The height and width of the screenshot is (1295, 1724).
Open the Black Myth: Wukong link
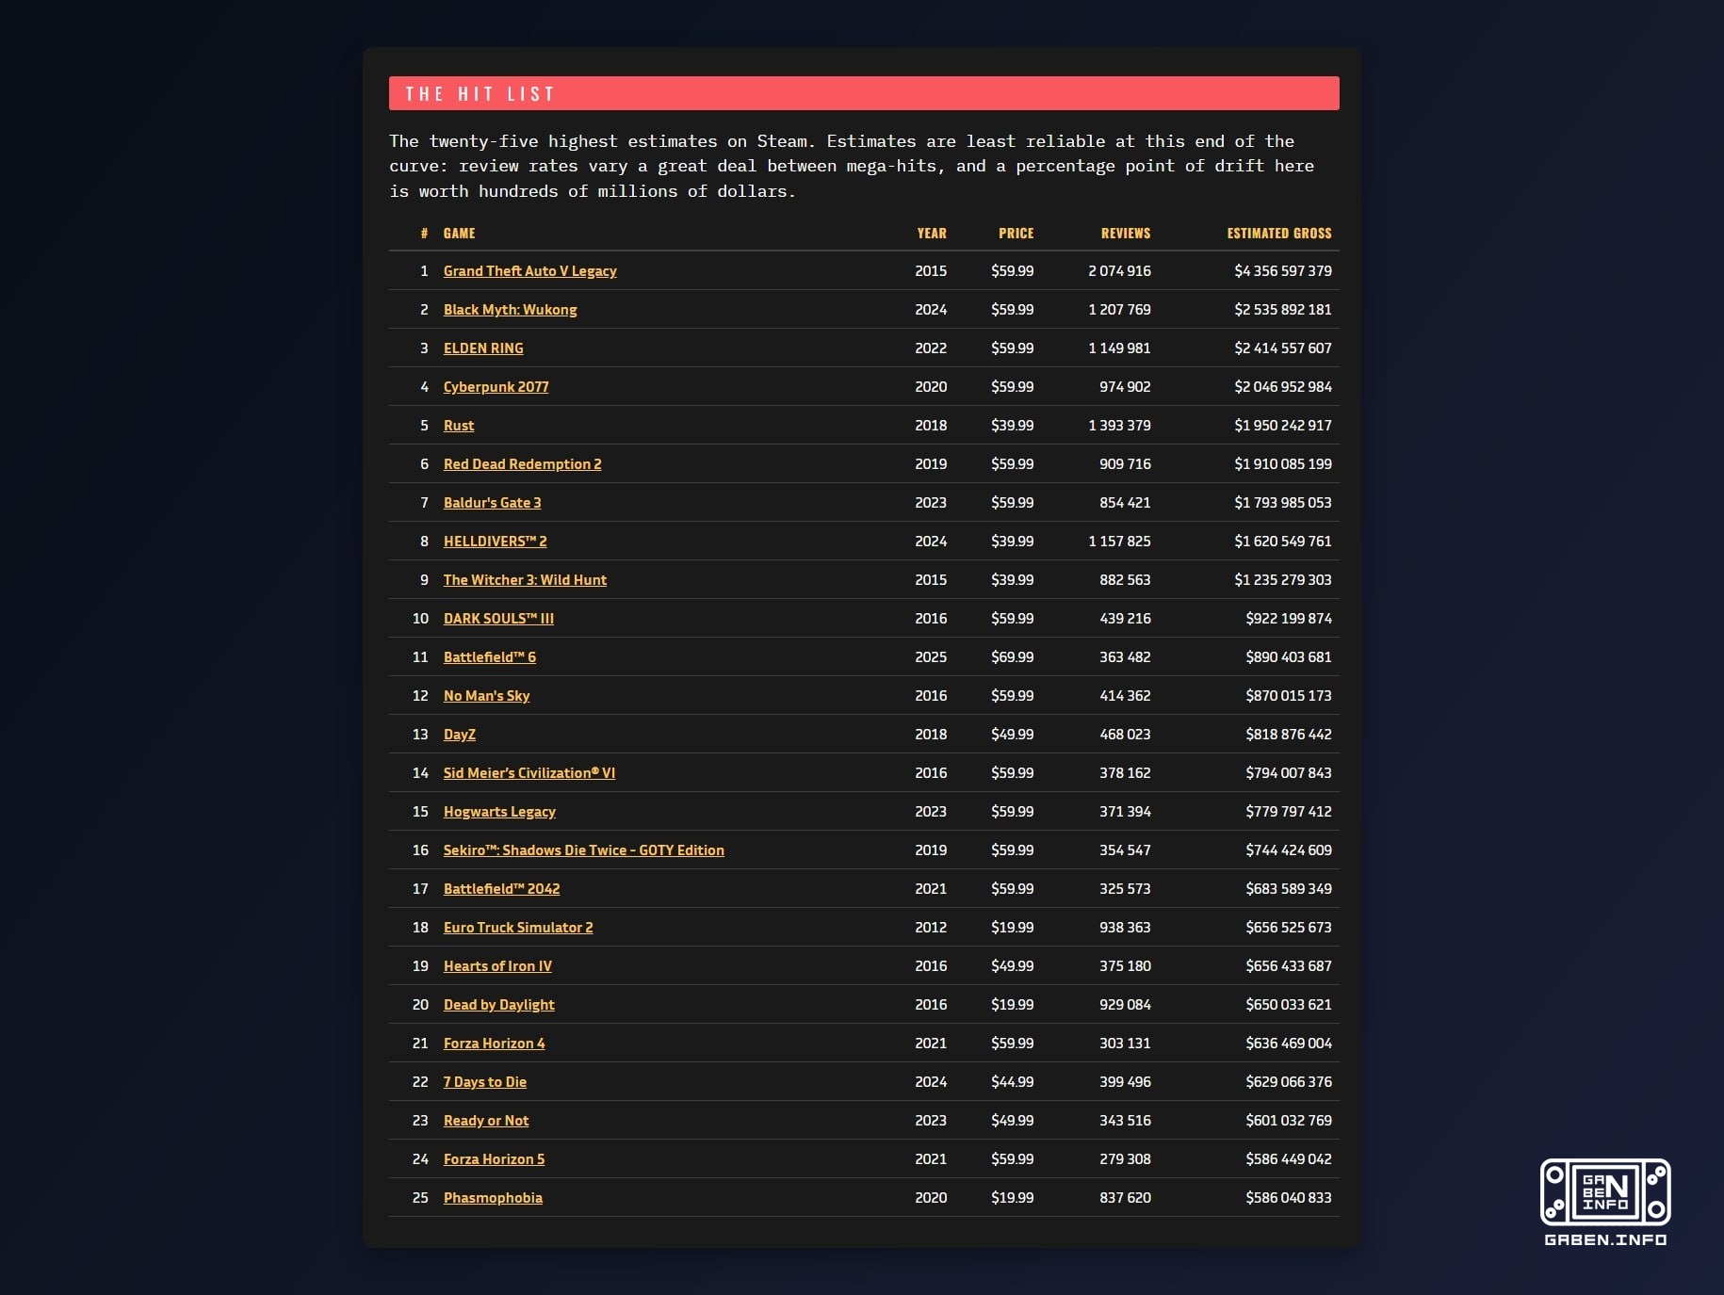coord(510,310)
